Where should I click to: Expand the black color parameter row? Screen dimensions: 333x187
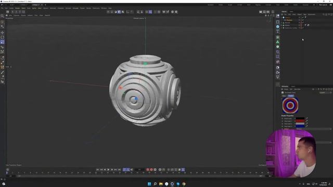click(x=282, y=118)
